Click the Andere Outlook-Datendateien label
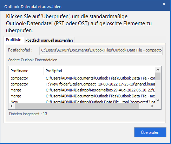 point(33,60)
